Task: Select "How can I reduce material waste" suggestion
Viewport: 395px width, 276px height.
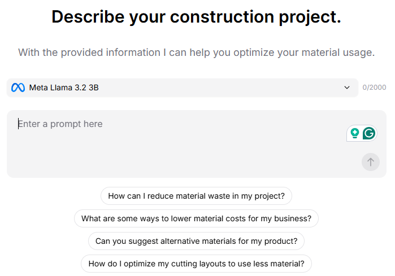Action: point(196,196)
